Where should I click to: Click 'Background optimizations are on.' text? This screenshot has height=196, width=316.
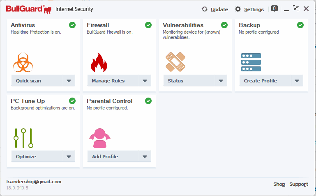click(x=43, y=108)
